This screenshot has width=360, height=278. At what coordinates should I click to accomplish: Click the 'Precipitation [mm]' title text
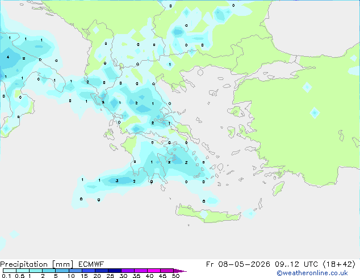pos(37,264)
